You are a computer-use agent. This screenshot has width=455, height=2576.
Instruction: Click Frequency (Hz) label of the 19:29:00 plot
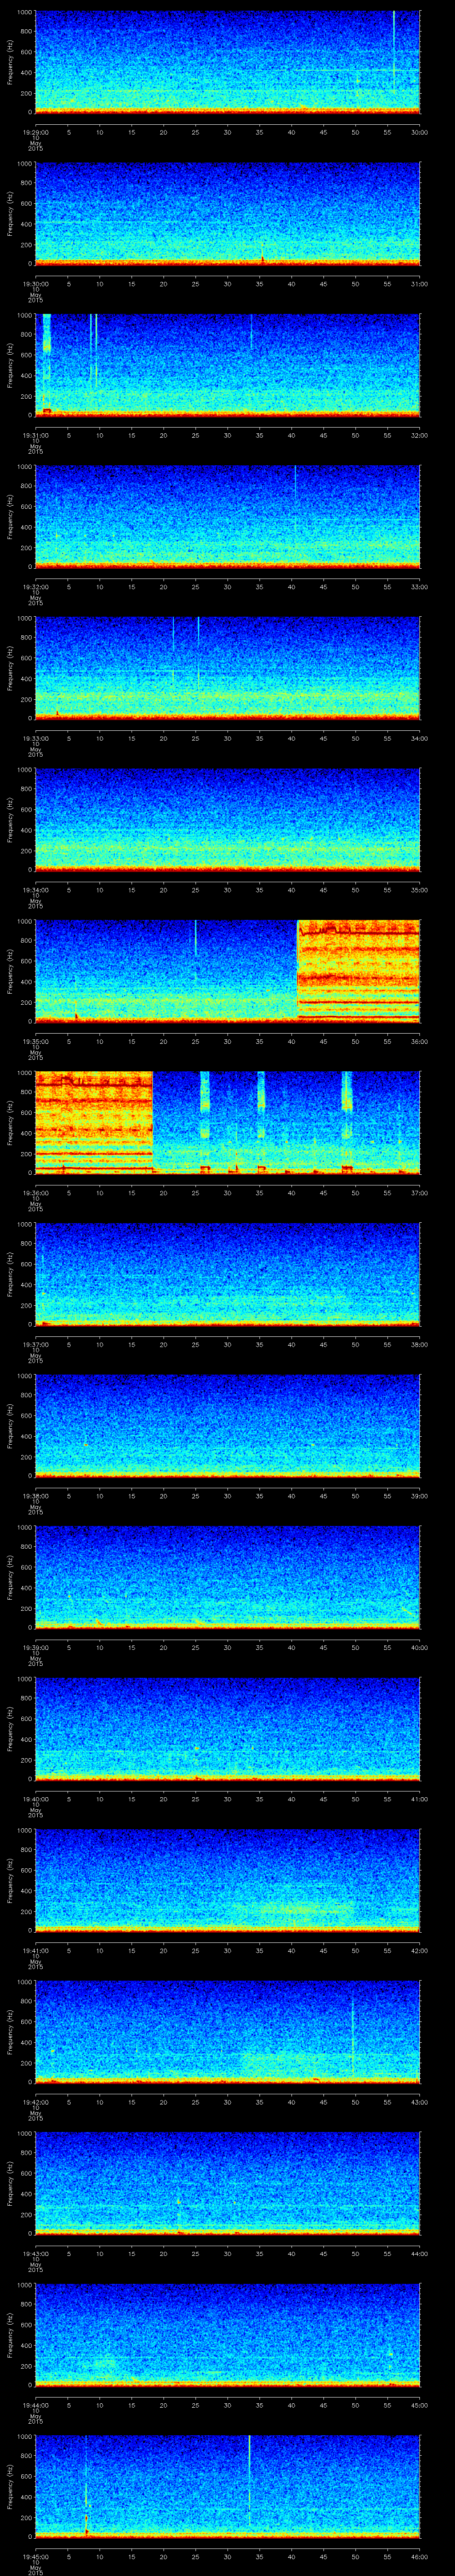click(10, 62)
